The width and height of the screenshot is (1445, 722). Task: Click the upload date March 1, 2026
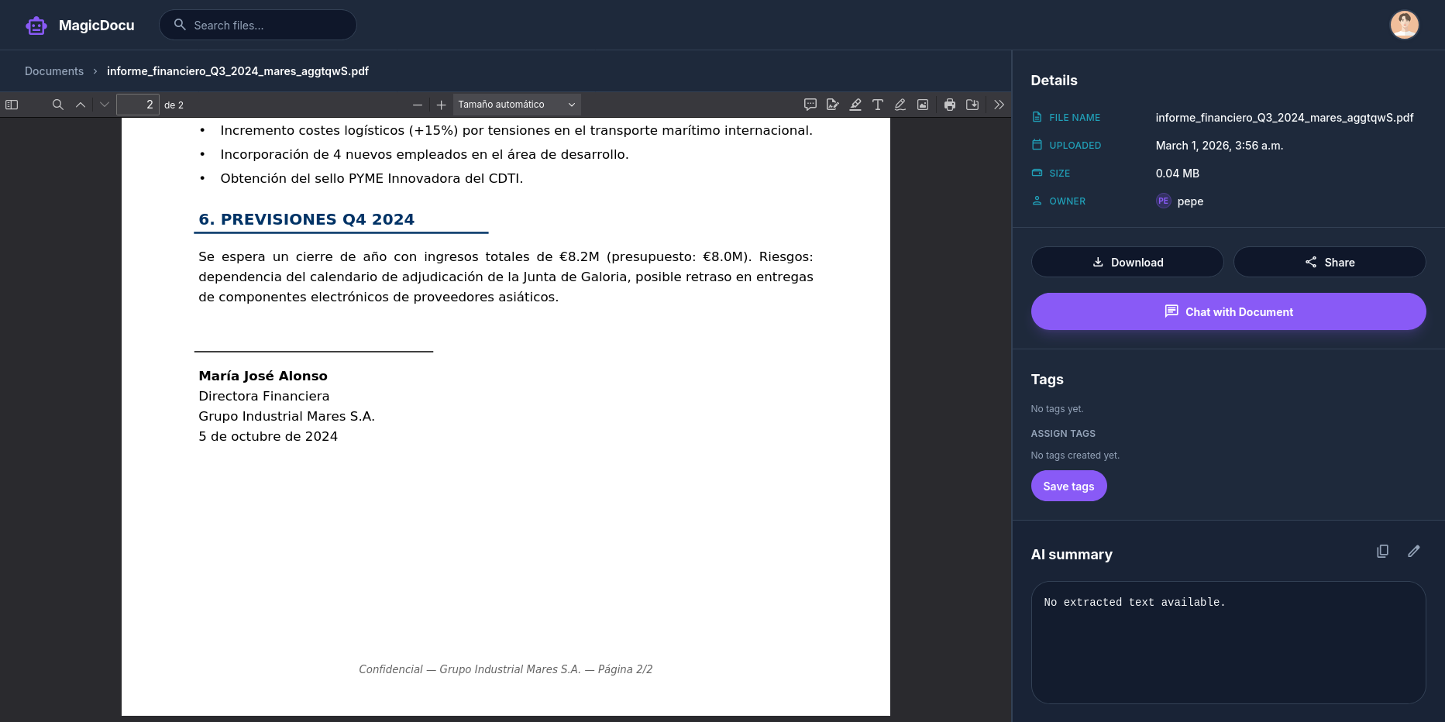click(1220, 146)
